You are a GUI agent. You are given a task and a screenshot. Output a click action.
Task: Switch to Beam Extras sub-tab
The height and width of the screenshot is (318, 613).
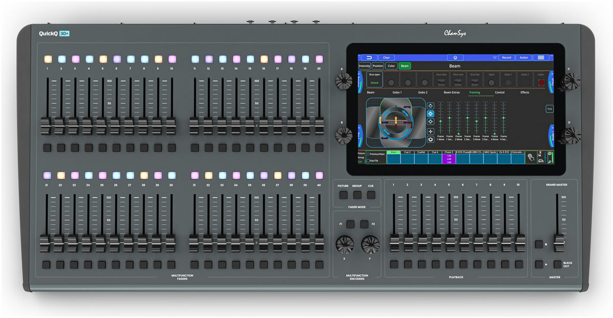[452, 92]
